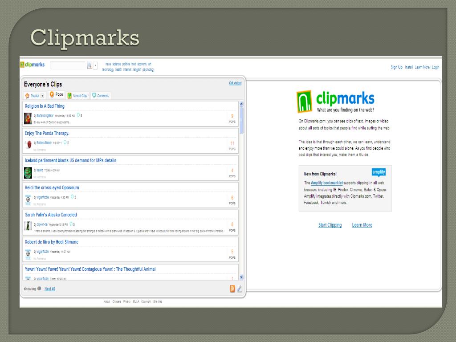
Task: Open beanz user profile link
Action: (40, 170)
